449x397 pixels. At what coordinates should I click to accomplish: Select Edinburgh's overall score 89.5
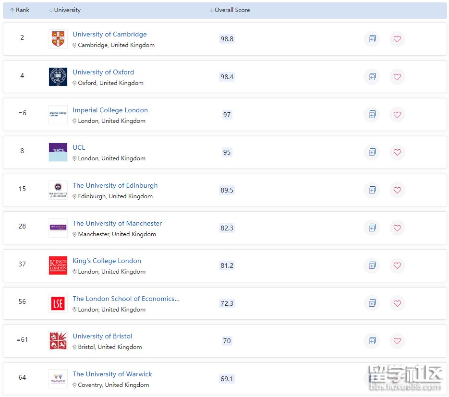pyautogui.click(x=227, y=190)
